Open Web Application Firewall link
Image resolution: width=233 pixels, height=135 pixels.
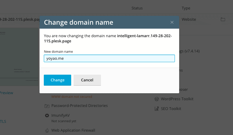click(x=73, y=130)
